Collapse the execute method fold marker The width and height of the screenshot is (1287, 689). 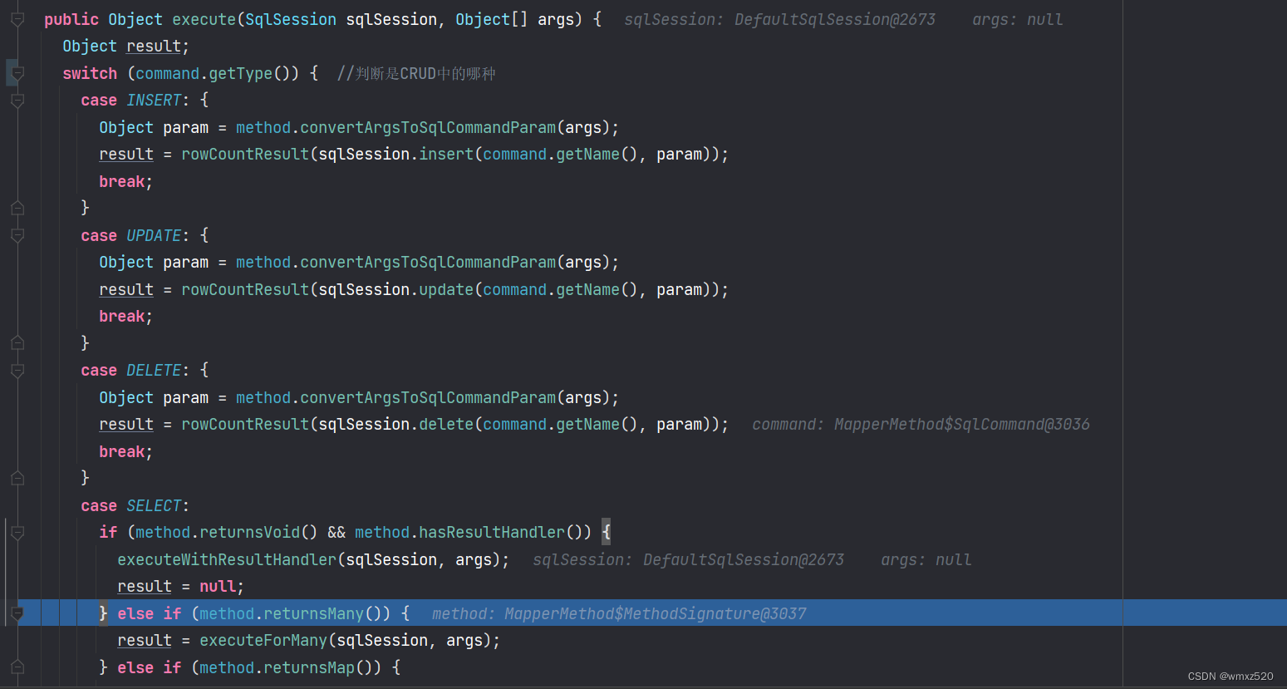tap(17, 19)
